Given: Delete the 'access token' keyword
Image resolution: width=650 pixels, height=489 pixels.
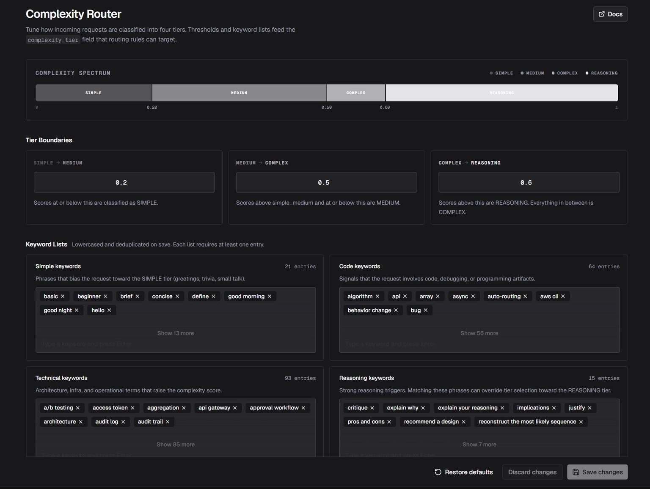Looking at the screenshot, I should point(132,408).
